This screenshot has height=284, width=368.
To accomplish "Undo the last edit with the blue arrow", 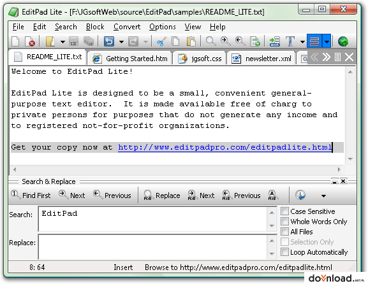I will [x=109, y=41].
